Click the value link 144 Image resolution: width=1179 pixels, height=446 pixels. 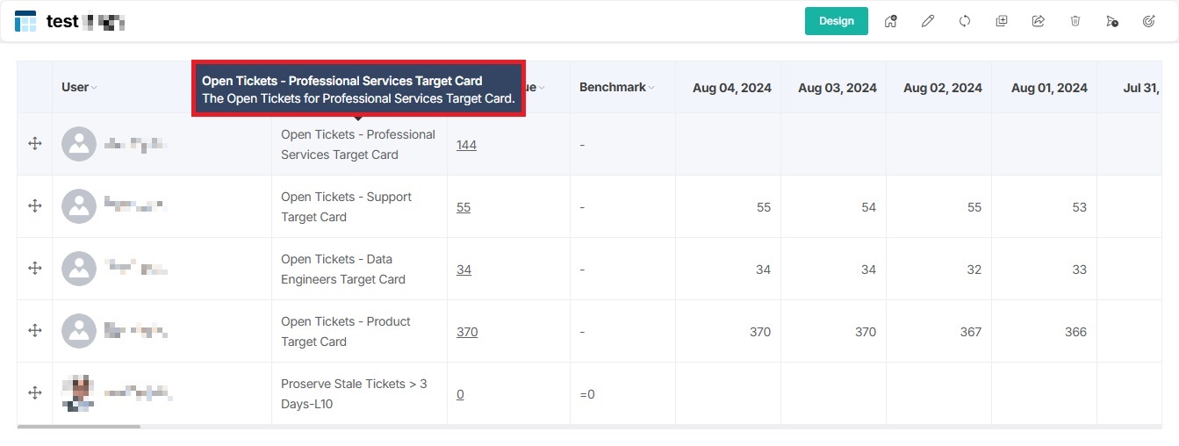[466, 145]
